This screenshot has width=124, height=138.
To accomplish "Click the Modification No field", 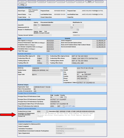I will [x=78, y=25].
